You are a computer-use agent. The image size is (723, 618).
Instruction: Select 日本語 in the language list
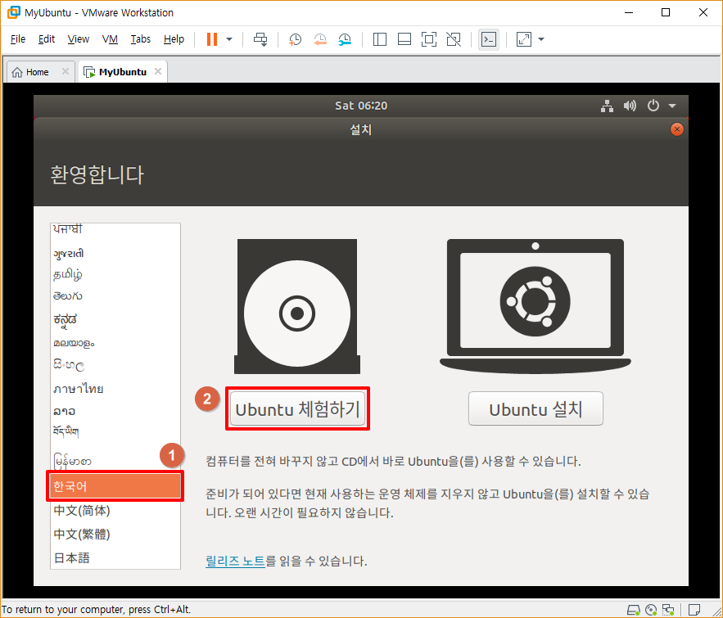[x=115, y=557]
